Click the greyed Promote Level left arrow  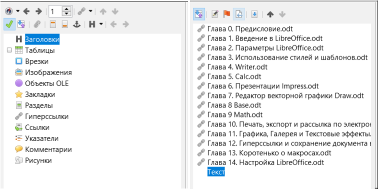tap(113, 24)
